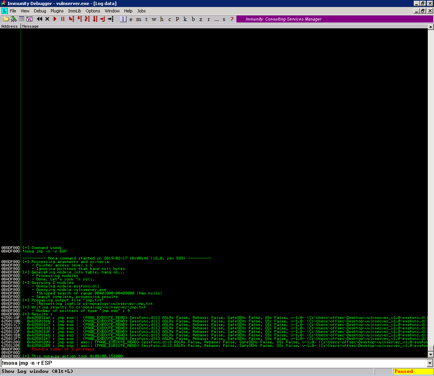The width and height of the screenshot is (434, 376).
Task: Show the Executable modules window (e)
Action: (x=131, y=19)
